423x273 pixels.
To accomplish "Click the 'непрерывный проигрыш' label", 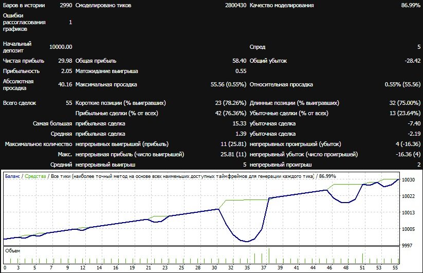I will pyautogui.click(x=281, y=165).
